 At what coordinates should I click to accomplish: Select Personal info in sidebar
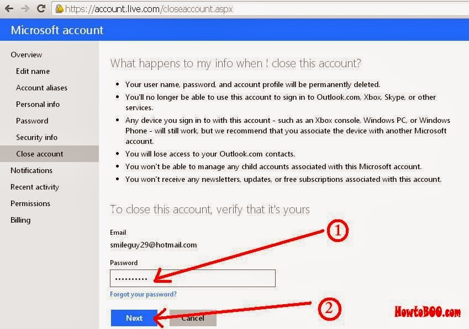[x=38, y=104]
